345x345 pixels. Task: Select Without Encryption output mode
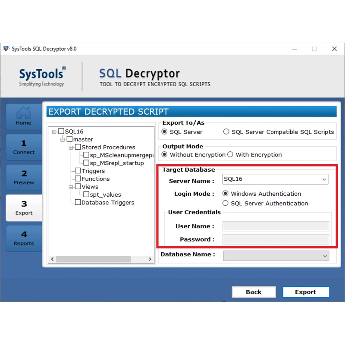[x=164, y=155]
